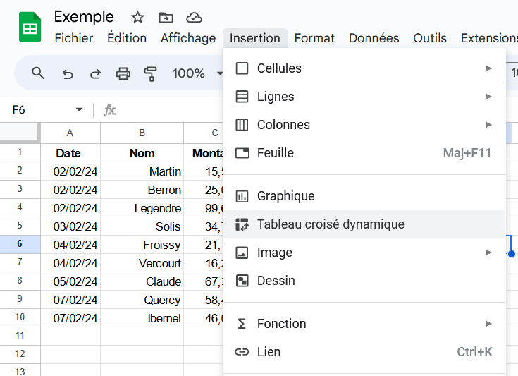This screenshot has height=376, width=518.
Task: Star the Exemple document
Action: pos(137,18)
